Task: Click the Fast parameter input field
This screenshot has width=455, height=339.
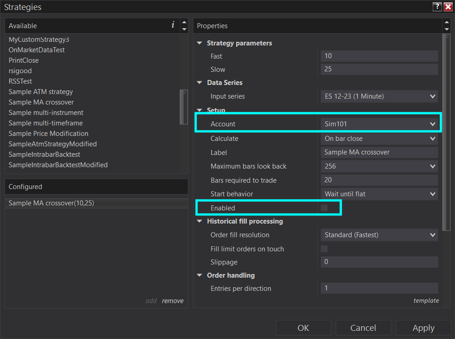Action: pyautogui.click(x=379, y=56)
